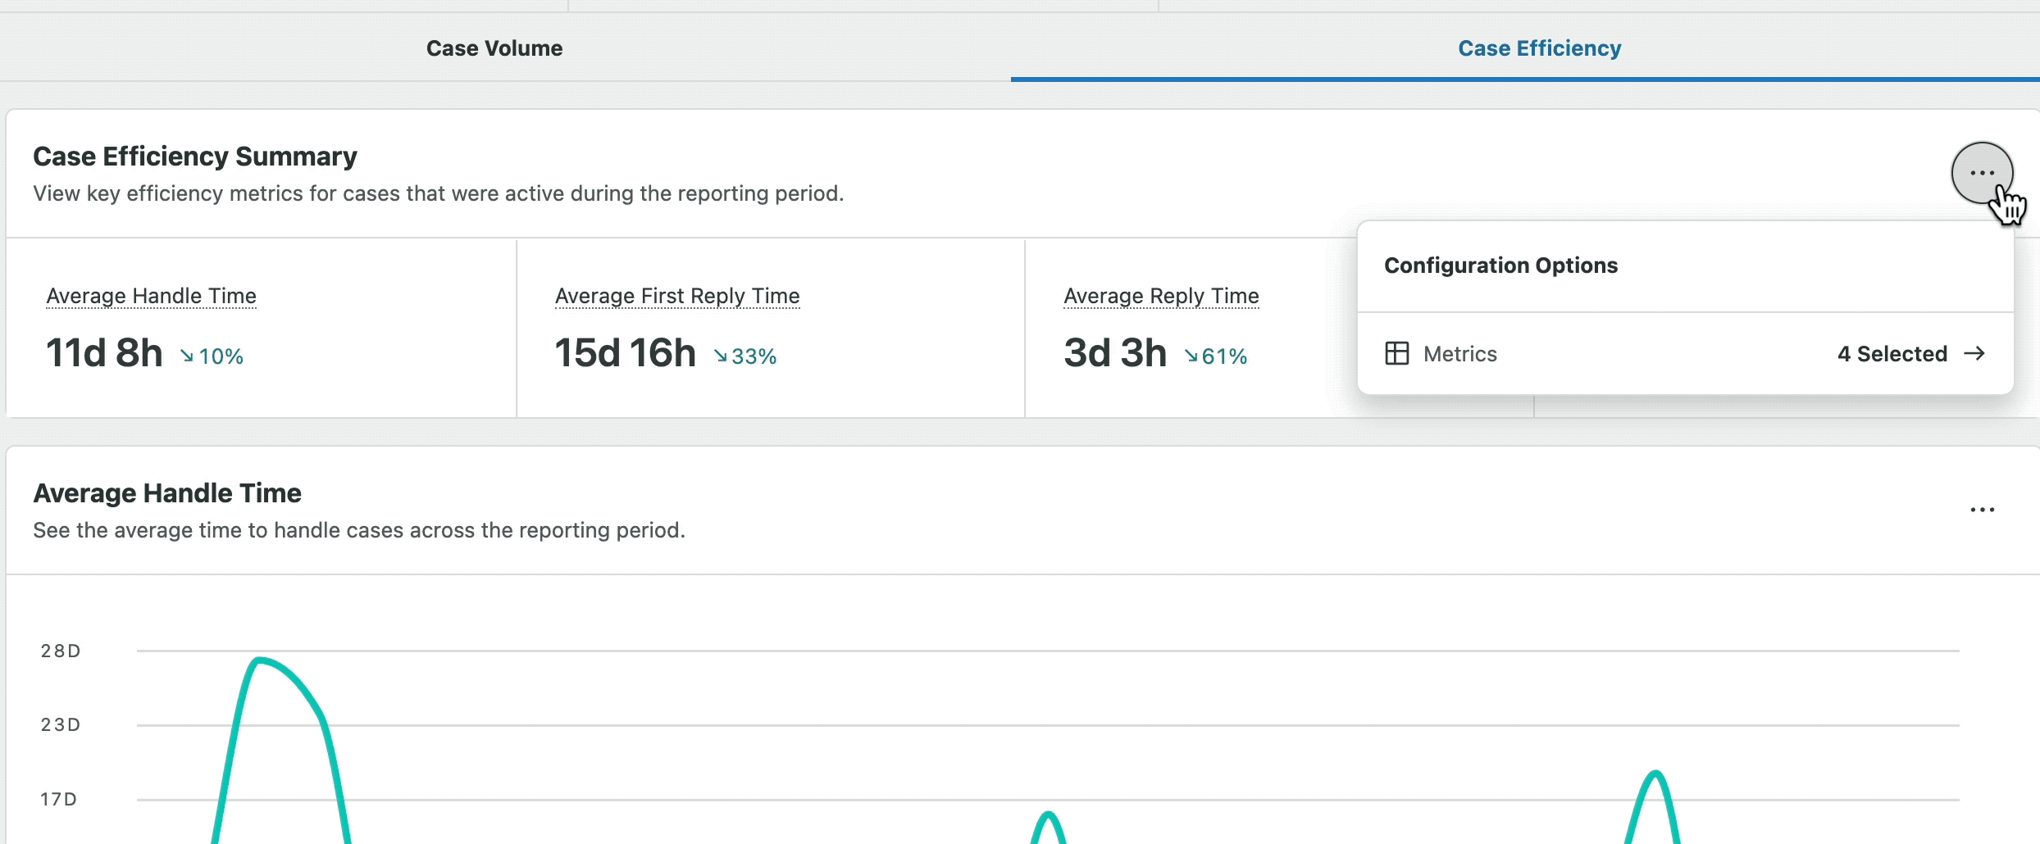Click the Configuration Options heading

click(x=1500, y=265)
